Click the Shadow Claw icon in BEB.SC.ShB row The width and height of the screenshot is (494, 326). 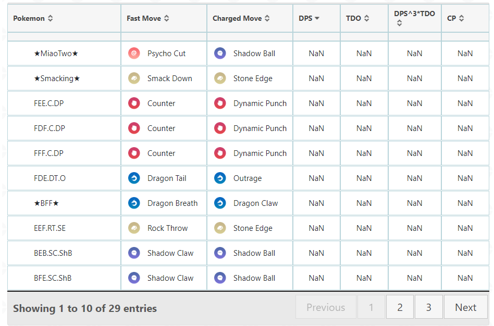point(134,253)
